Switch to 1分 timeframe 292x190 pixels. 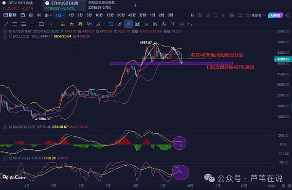[71, 15]
